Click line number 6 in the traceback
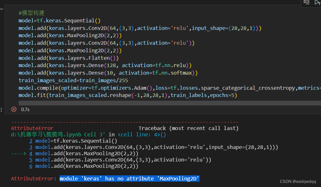The width and height of the screenshot is (321, 187). click(x=31, y=166)
